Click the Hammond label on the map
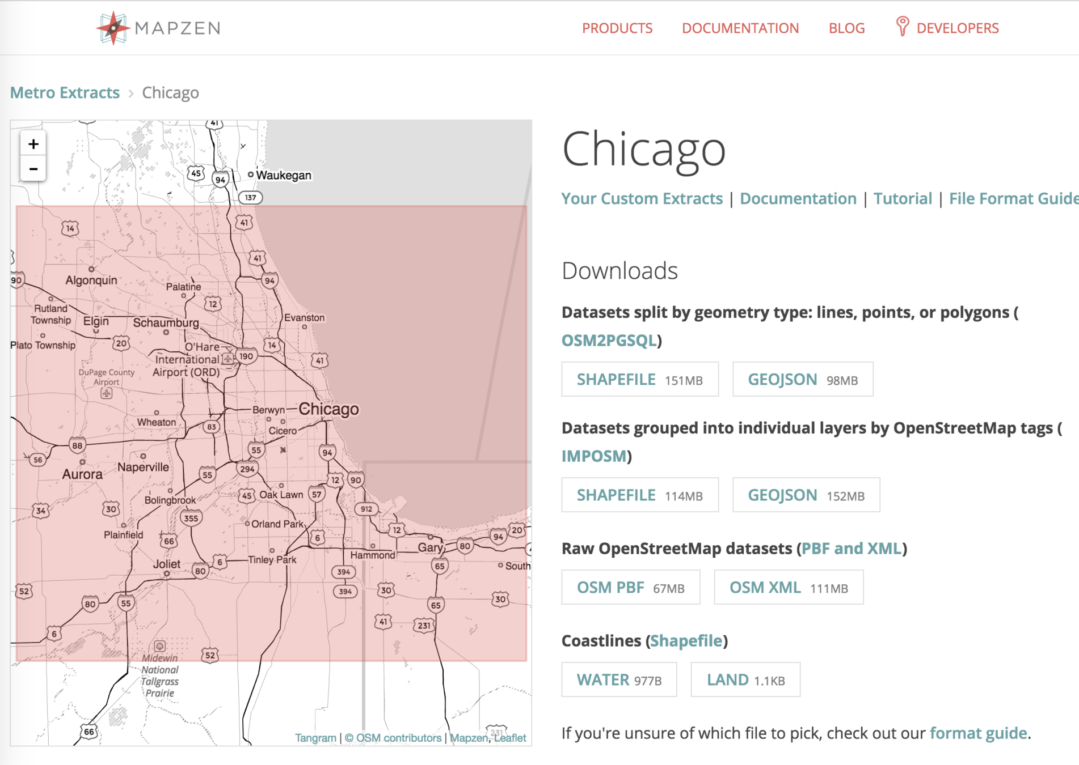The height and width of the screenshot is (765, 1079). pos(373,555)
